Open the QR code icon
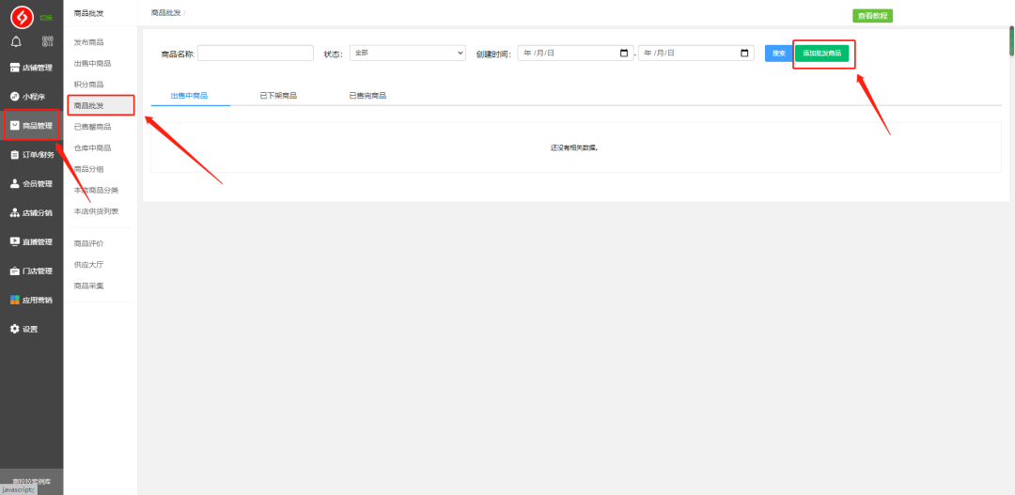Viewport: 1015px width, 495px height. pyautogui.click(x=47, y=42)
